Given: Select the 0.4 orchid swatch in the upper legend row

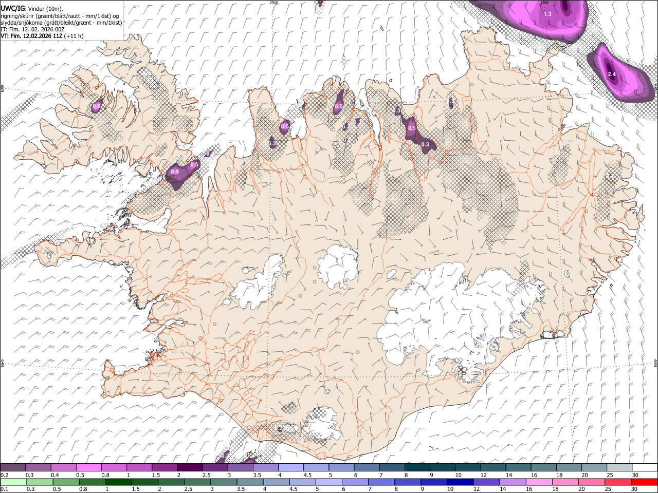Looking at the screenshot, I should [x=63, y=467].
